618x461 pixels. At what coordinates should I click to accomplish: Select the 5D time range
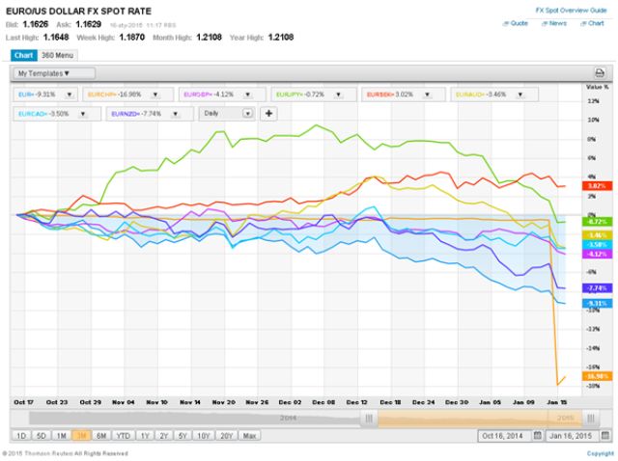[x=41, y=435]
